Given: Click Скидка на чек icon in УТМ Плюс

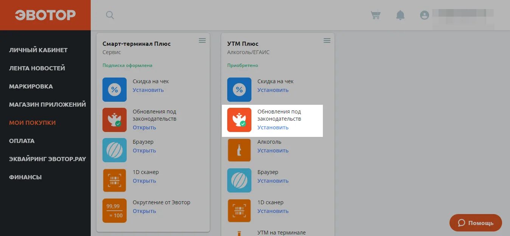Looking at the screenshot, I should coord(239,90).
